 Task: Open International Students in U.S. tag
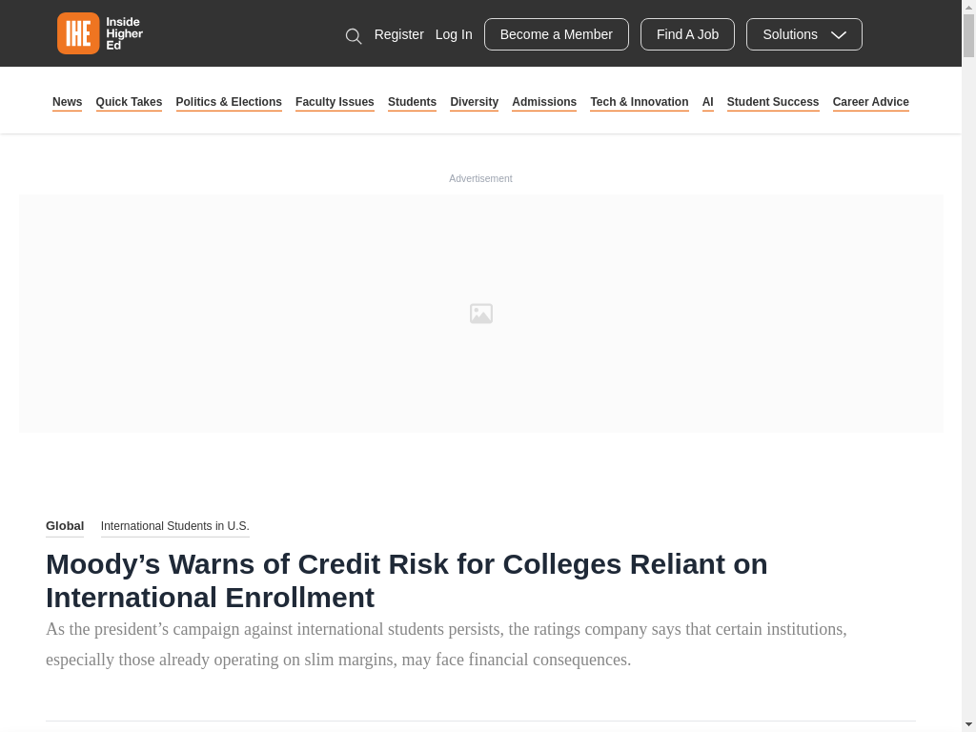coord(175,526)
